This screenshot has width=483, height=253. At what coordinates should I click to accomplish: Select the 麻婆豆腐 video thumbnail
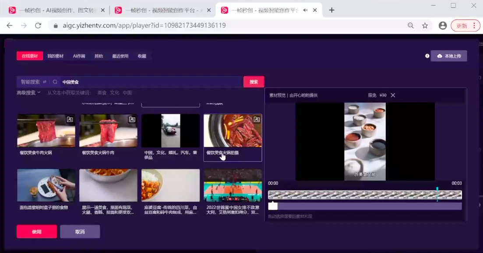170,185
